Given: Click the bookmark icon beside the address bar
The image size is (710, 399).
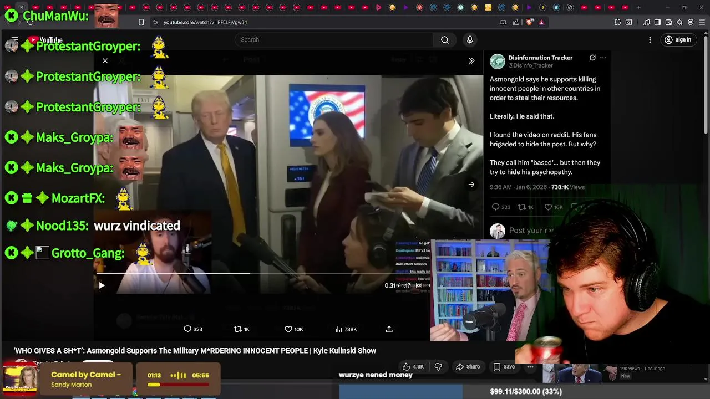Looking at the screenshot, I should click(x=141, y=22).
